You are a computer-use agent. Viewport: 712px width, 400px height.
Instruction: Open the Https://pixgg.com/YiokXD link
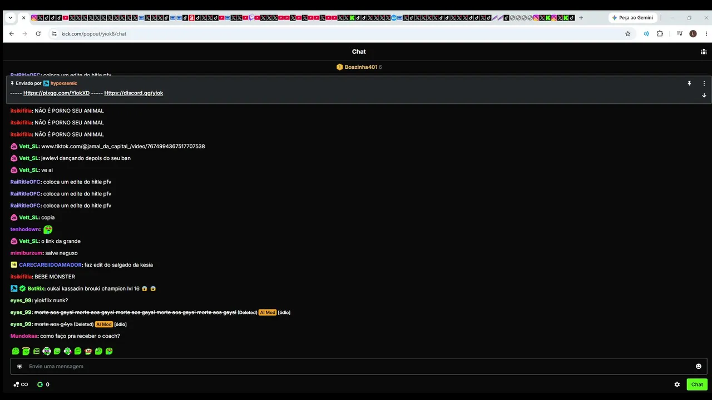56,93
